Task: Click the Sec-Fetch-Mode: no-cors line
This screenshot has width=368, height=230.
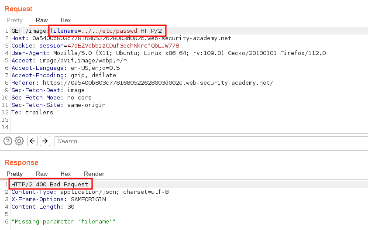Action: [x=52, y=98]
